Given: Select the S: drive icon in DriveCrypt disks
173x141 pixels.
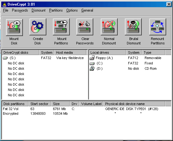Looking at the screenshot, I should [5, 58].
